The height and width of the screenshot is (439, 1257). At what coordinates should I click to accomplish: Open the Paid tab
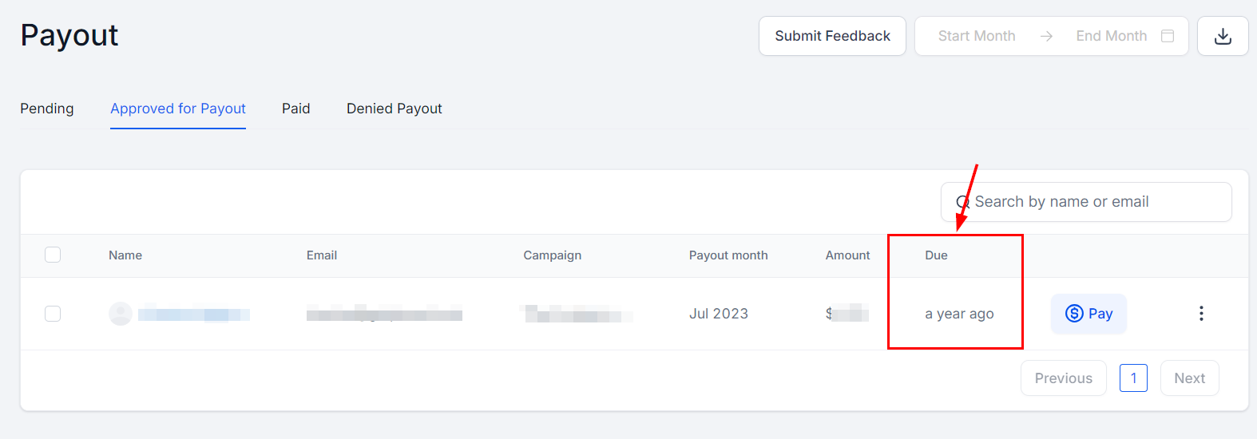pyautogui.click(x=295, y=109)
